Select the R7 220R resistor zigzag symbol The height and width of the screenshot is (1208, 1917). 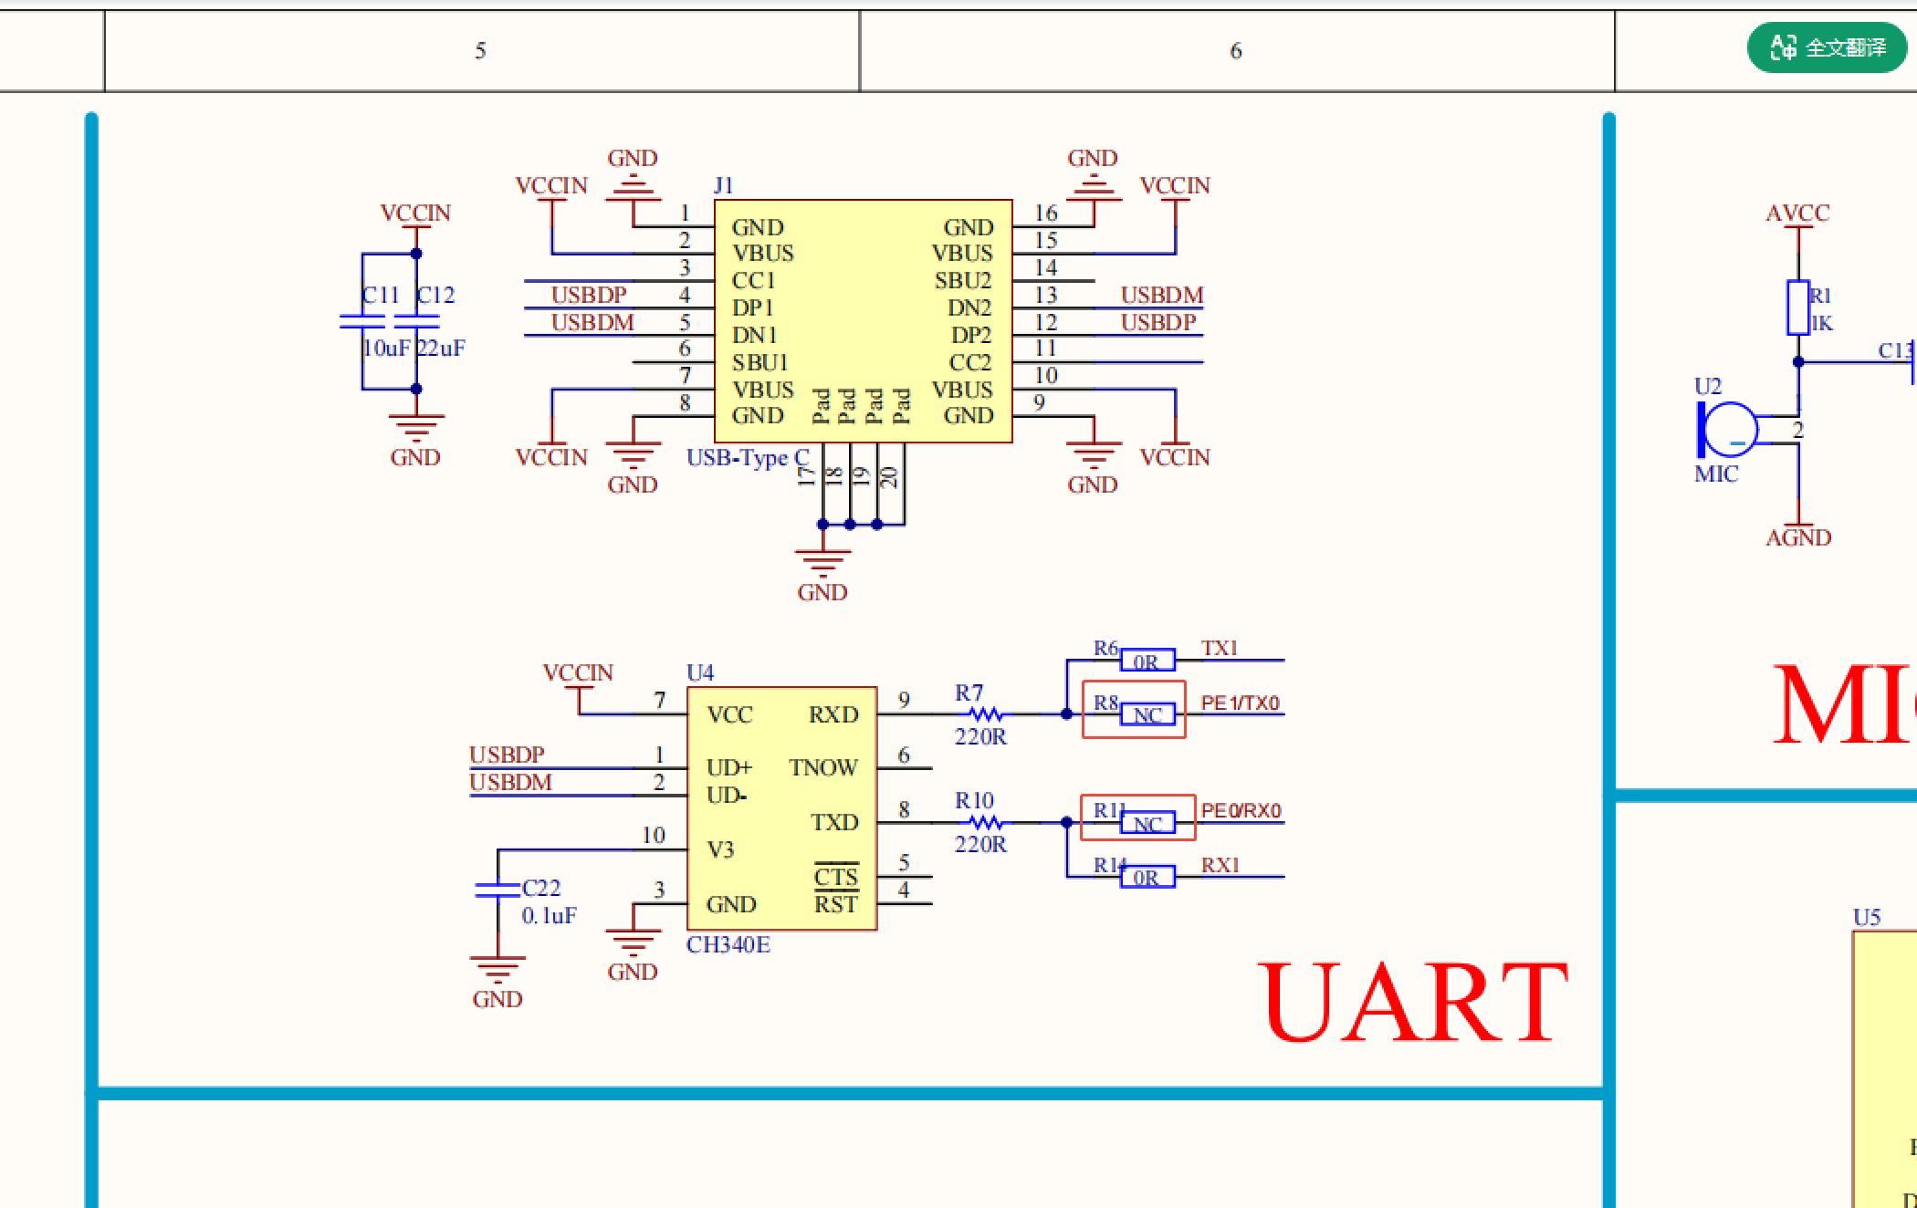click(985, 714)
